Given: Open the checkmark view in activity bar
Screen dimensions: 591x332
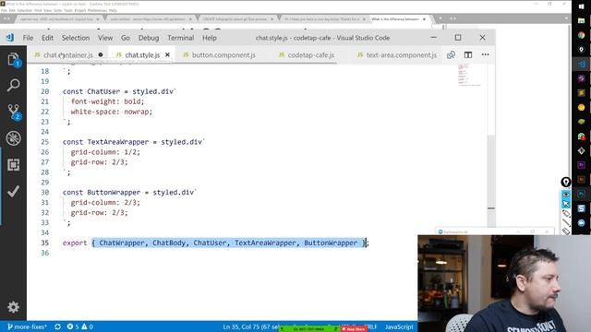Looking at the screenshot, I should point(13,191).
